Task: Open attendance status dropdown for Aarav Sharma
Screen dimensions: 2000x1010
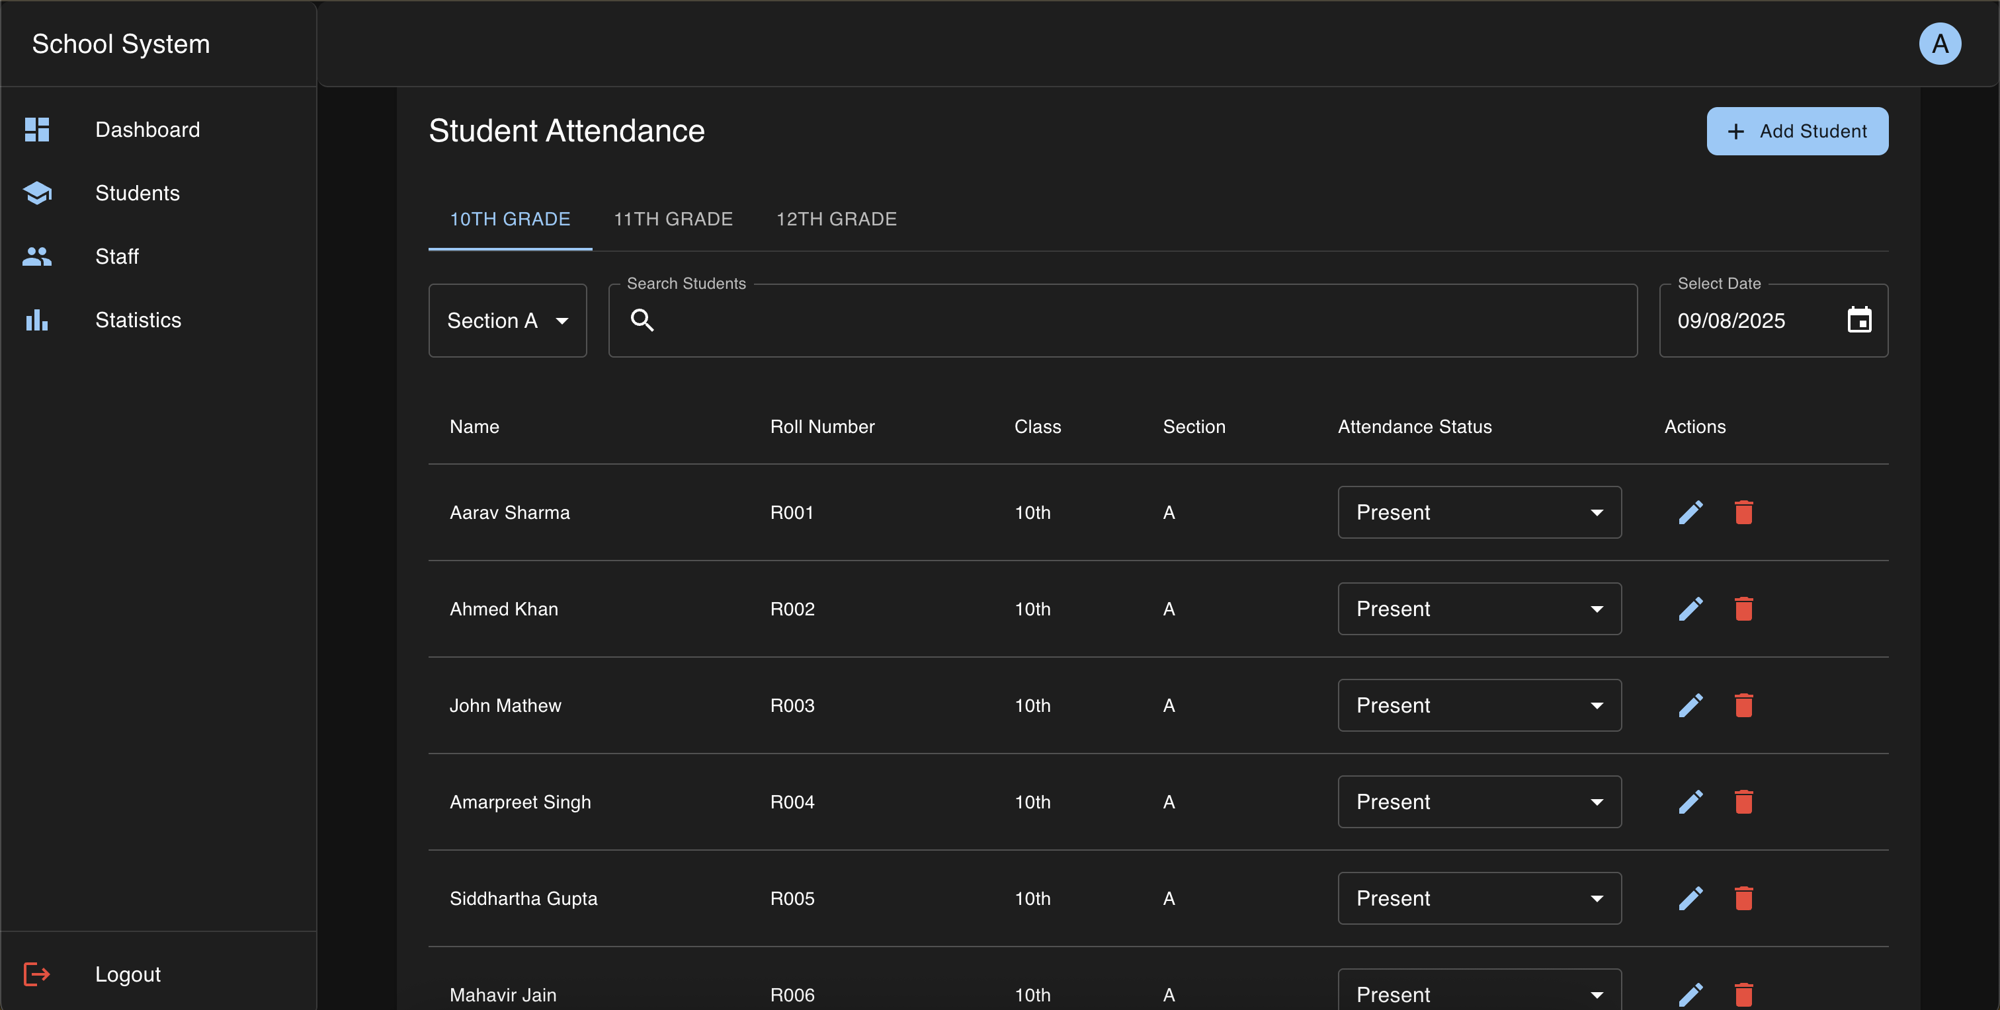Action: pyautogui.click(x=1478, y=513)
